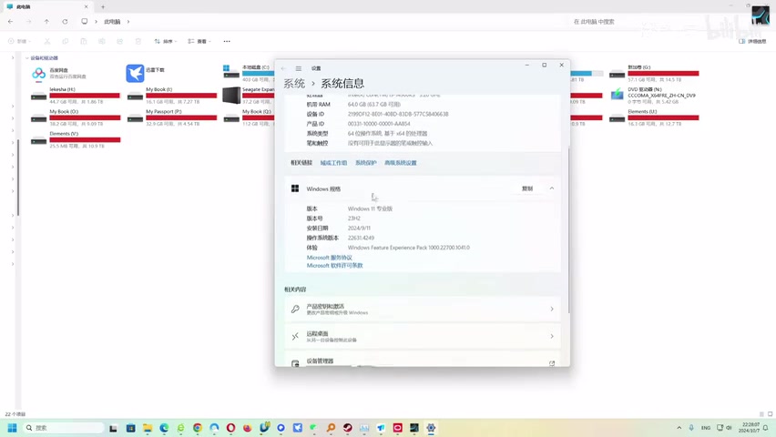The height and width of the screenshot is (437, 776).
Task: Click the 复制 copy button for Windows specs
Action: coord(527,188)
